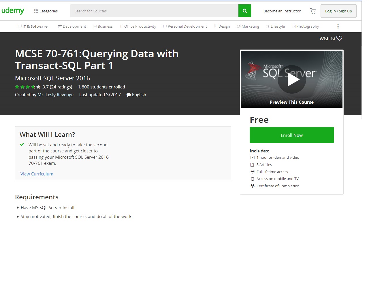This screenshot has width=369, height=295.
Task: Click the on-demand video icon
Action: click(x=253, y=157)
